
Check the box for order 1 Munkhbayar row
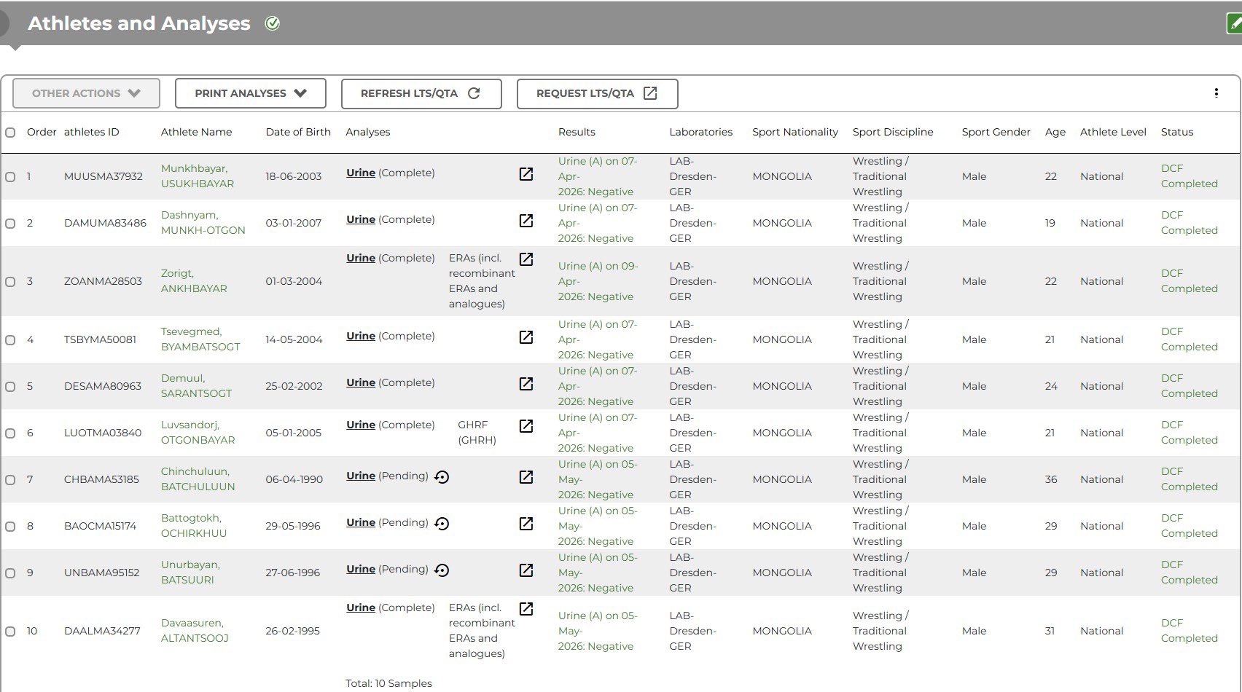[x=10, y=177]
